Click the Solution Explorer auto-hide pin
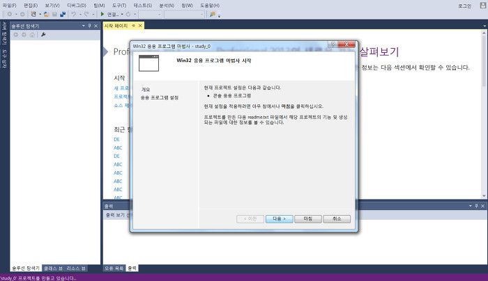The image size is (488, 281). [90, 26]
